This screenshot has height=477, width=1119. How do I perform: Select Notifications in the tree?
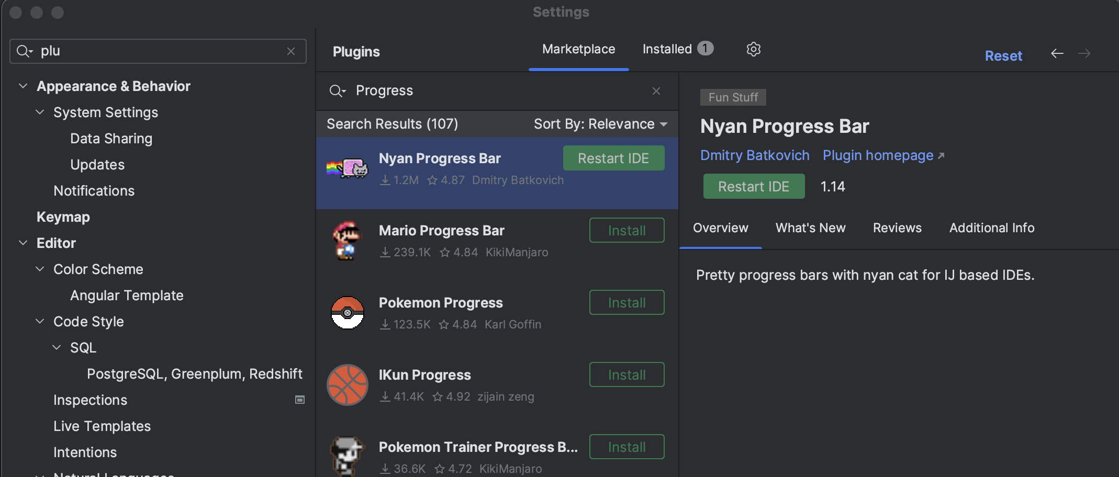(x=94, y=191)
